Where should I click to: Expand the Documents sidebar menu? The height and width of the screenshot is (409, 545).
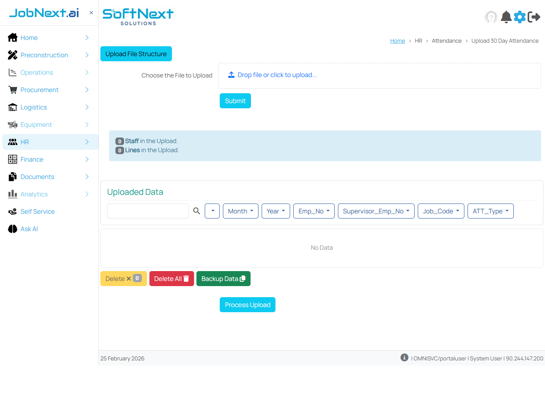pos(12,177)
